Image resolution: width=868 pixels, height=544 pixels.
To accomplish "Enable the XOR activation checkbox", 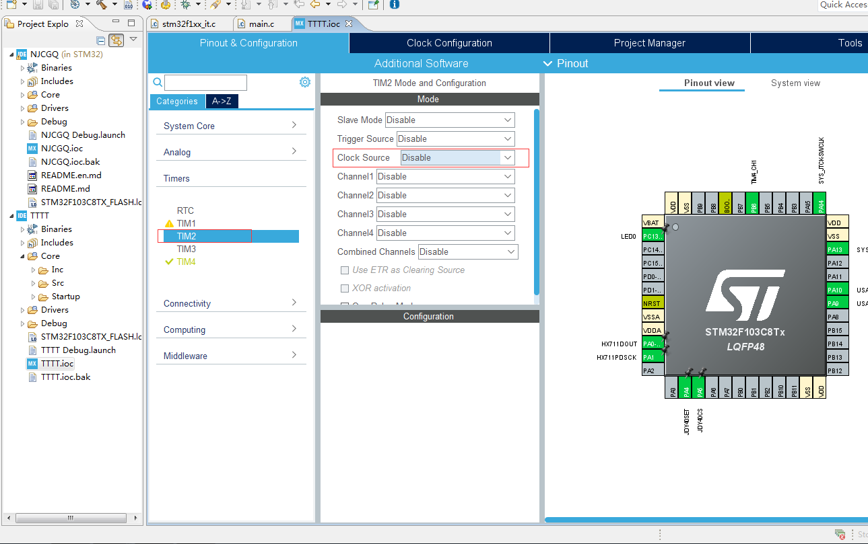I will tap(345, 288).
